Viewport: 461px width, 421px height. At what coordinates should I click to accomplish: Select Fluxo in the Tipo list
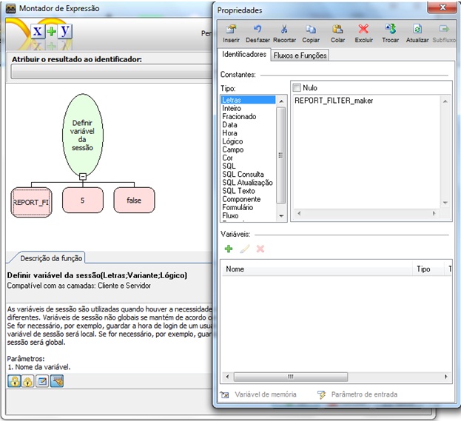(x=248, y=215)
